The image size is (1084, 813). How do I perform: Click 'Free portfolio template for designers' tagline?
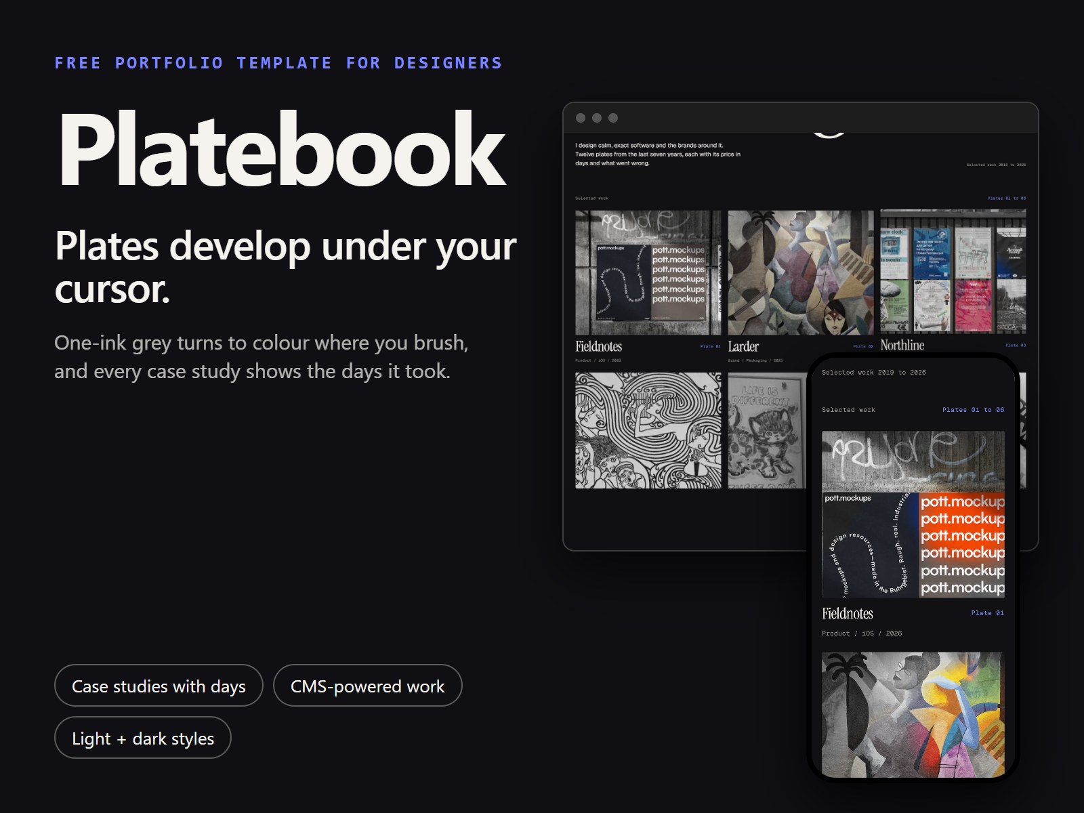click(278, 63)
